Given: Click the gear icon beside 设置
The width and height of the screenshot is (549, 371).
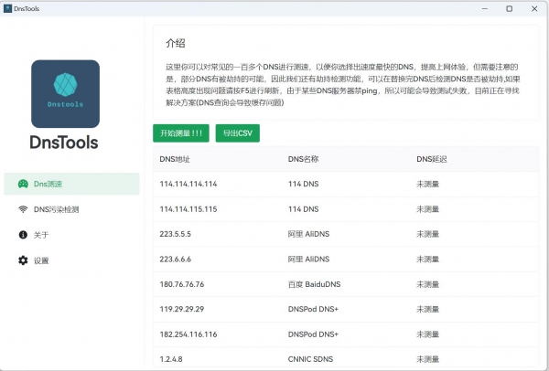Looking at the screenshot, I should point(23,260).
